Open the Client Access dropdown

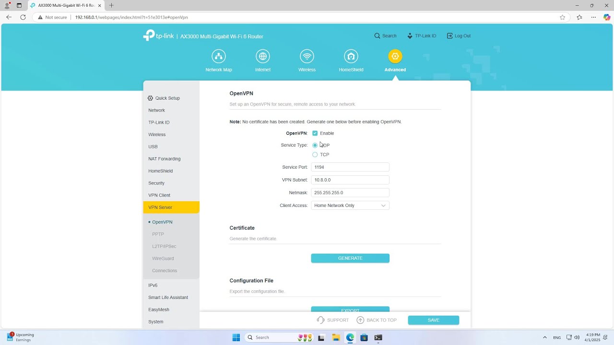(x=350, y=206)
